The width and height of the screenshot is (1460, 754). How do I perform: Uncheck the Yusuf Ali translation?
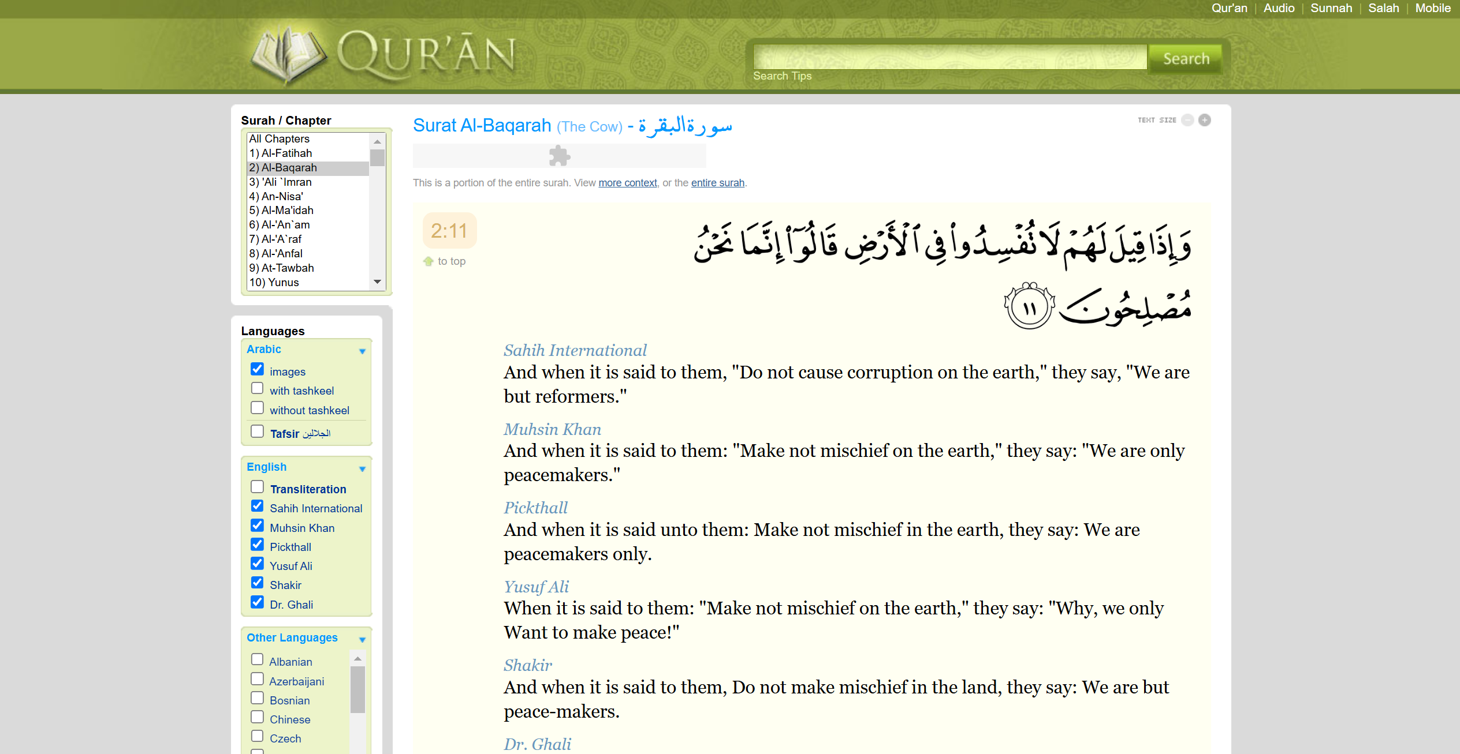click(x=258, y=564)
